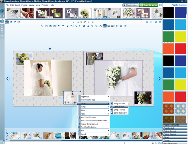
Task: Click Share Online button
Action: point(130,5)
